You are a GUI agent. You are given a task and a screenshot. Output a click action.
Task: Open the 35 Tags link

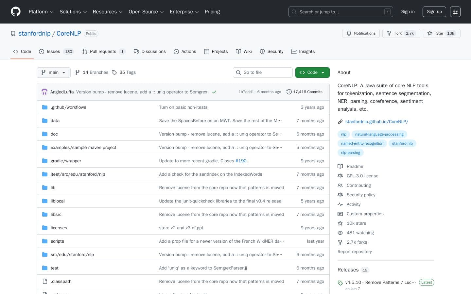tap(124, 73)
